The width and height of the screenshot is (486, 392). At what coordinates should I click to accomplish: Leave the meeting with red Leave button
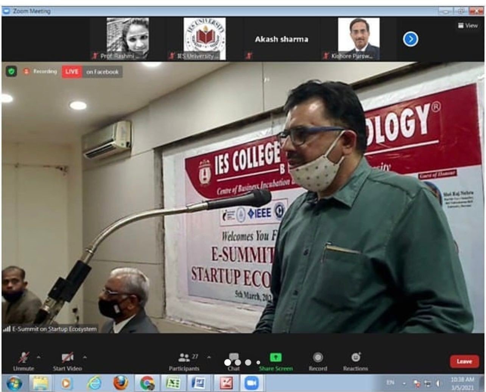464,361
